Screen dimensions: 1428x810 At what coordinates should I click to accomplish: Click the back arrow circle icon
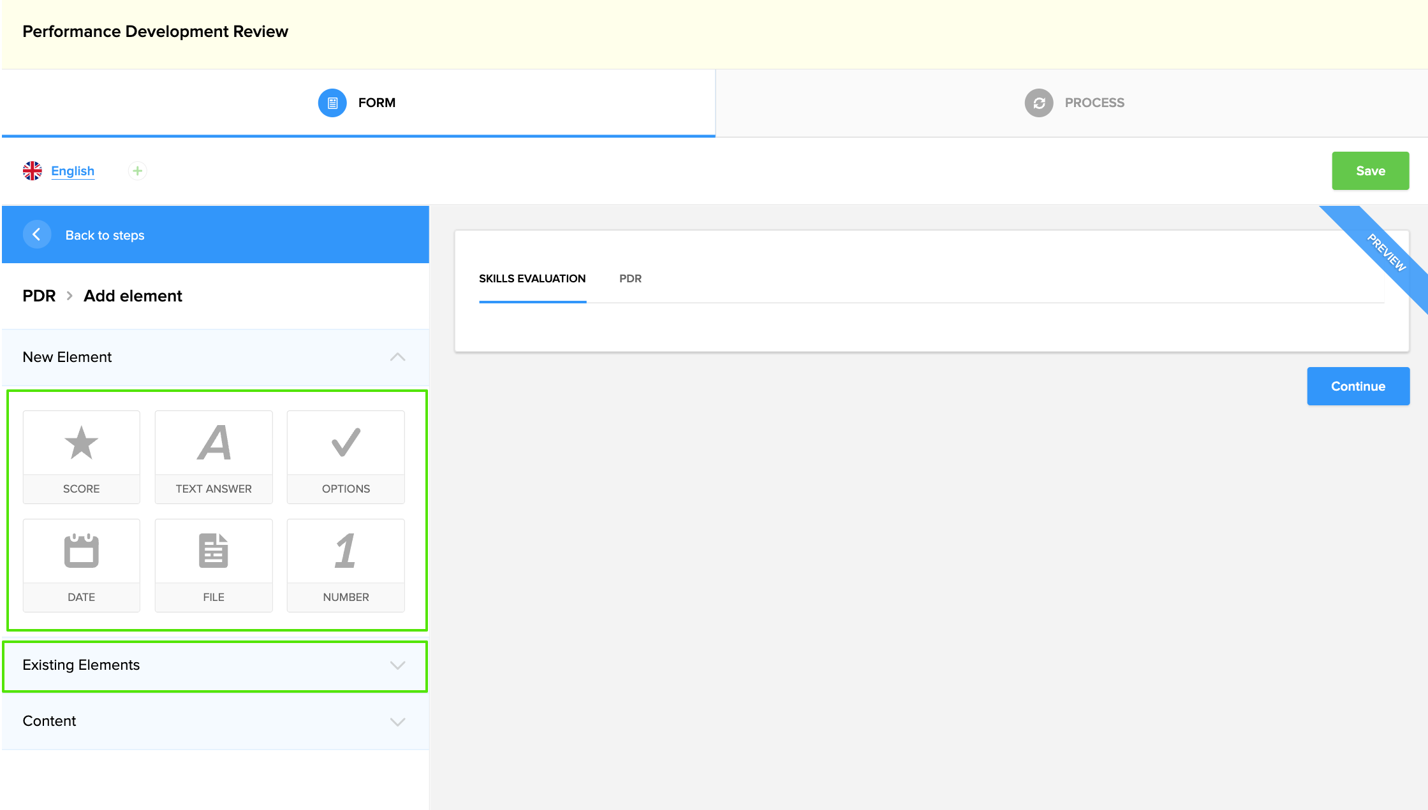tap(37, 235)
